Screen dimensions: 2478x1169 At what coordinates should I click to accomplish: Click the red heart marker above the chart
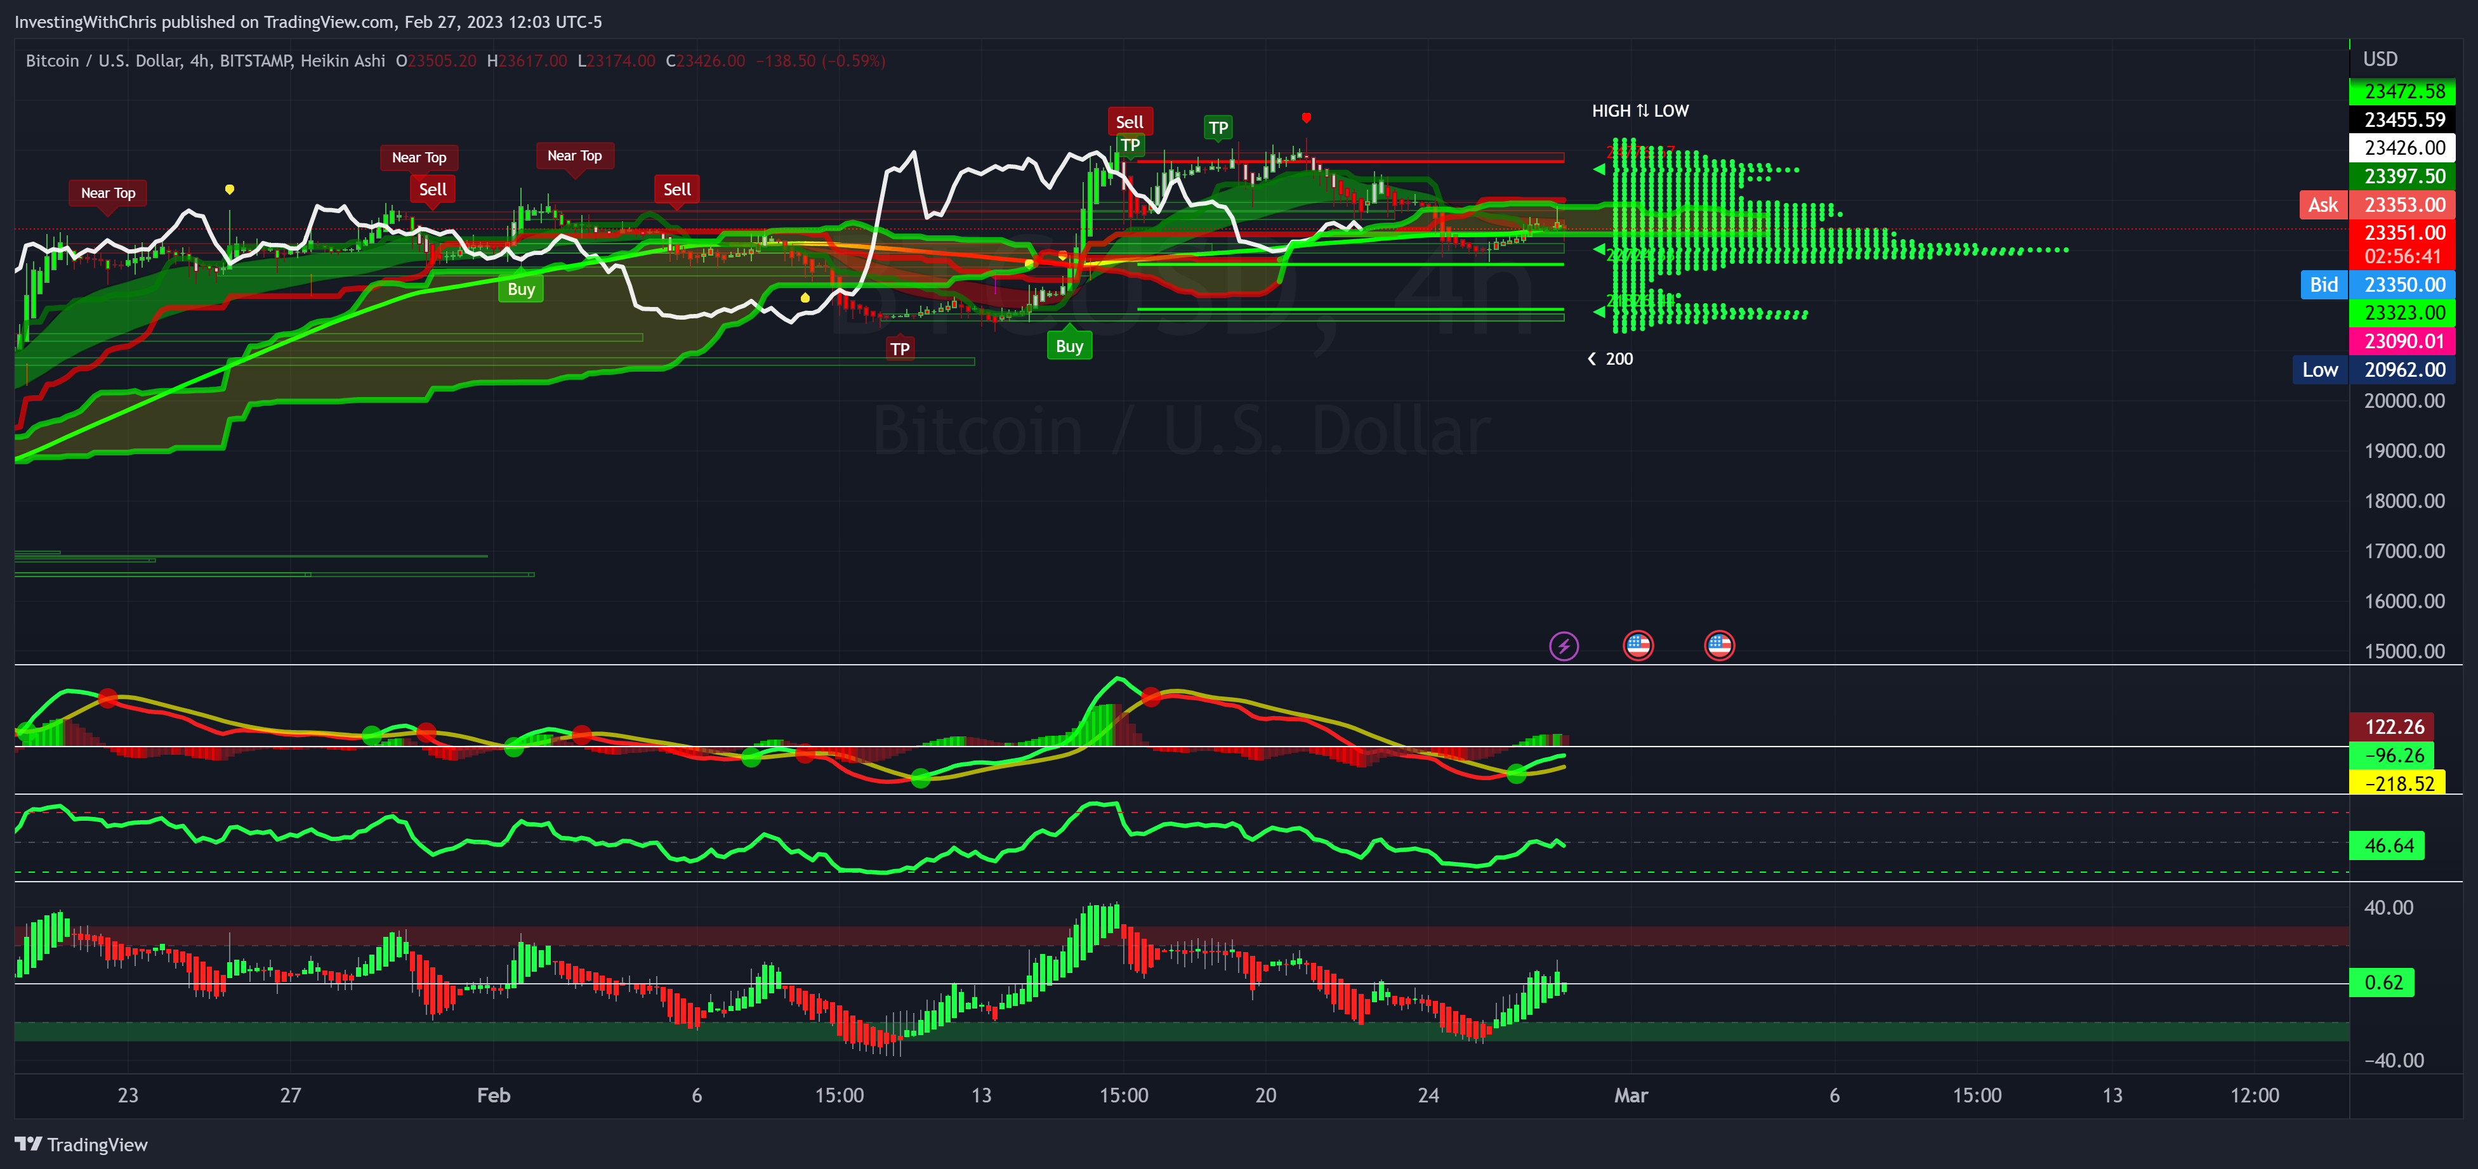pos(1307,117)
